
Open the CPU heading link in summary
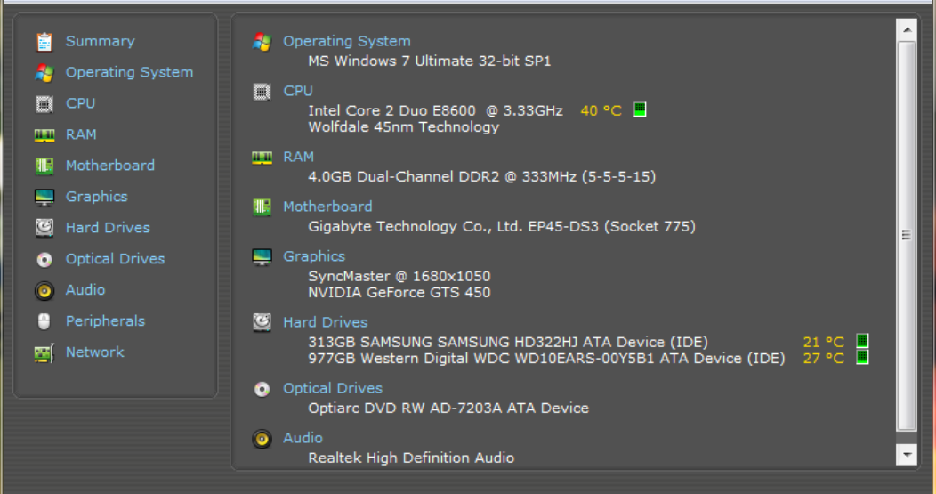pyautogui.click(x=298, y=91)
